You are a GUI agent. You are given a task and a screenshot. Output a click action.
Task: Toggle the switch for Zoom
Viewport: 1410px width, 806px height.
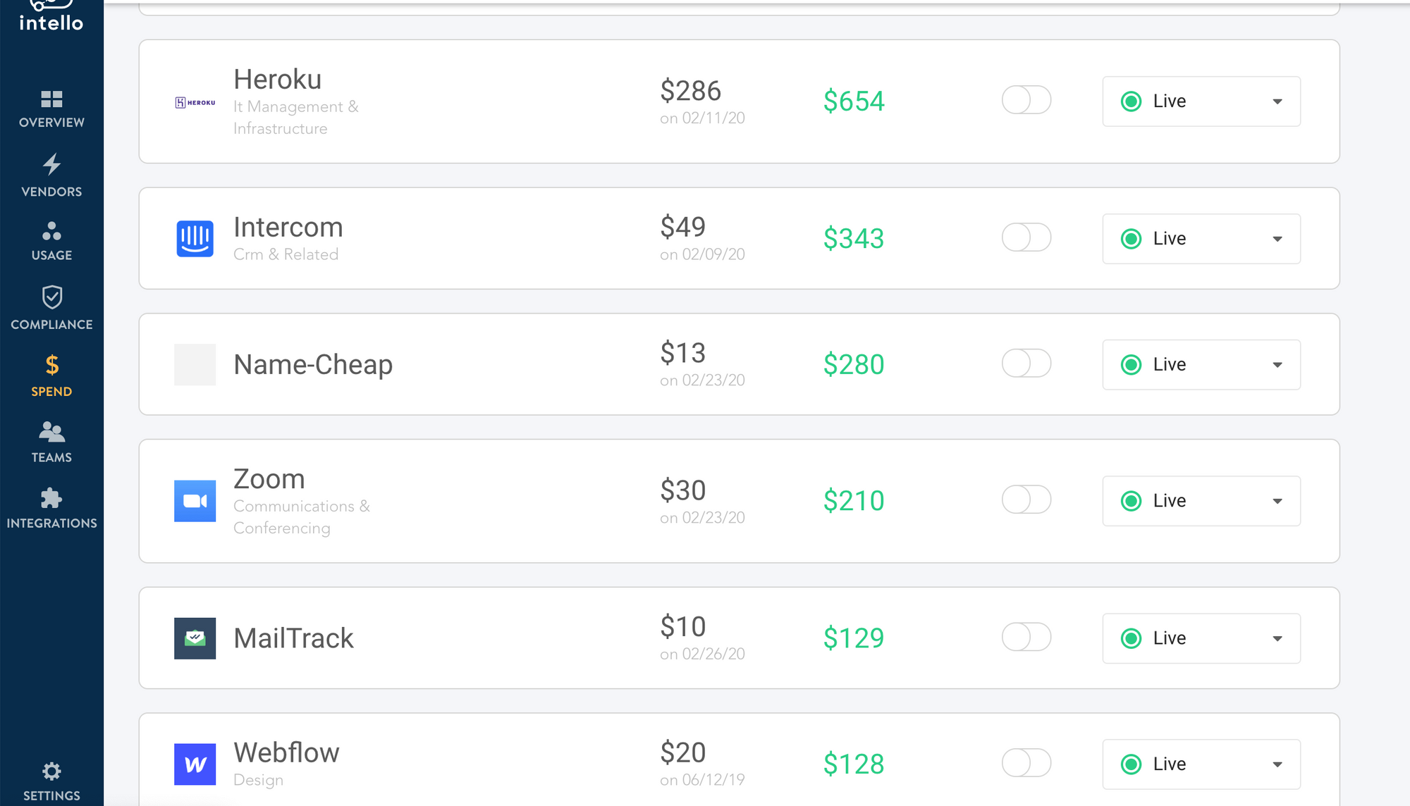point(1026,500)
